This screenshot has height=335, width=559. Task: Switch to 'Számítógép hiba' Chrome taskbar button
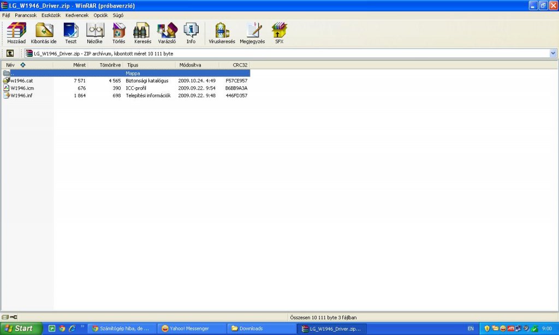click(122, 328)
